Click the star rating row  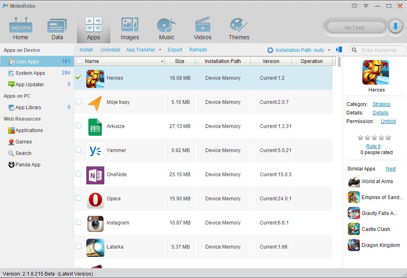pyautogui.click(x=374, y=137)
